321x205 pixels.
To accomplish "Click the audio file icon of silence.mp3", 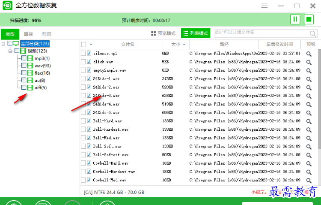I will pos(89,53).
